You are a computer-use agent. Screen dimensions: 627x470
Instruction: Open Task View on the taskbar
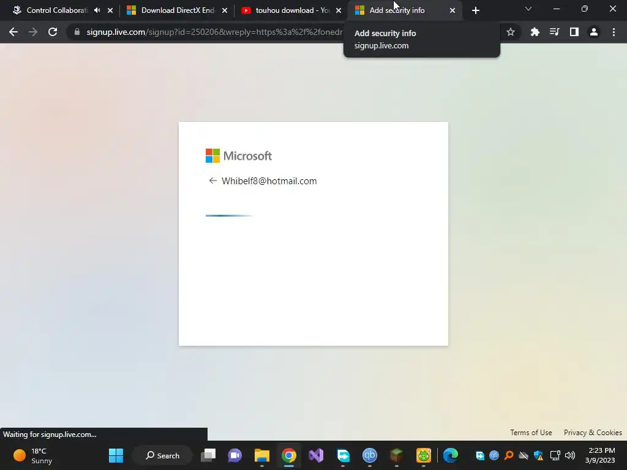(x=208, y=455)
